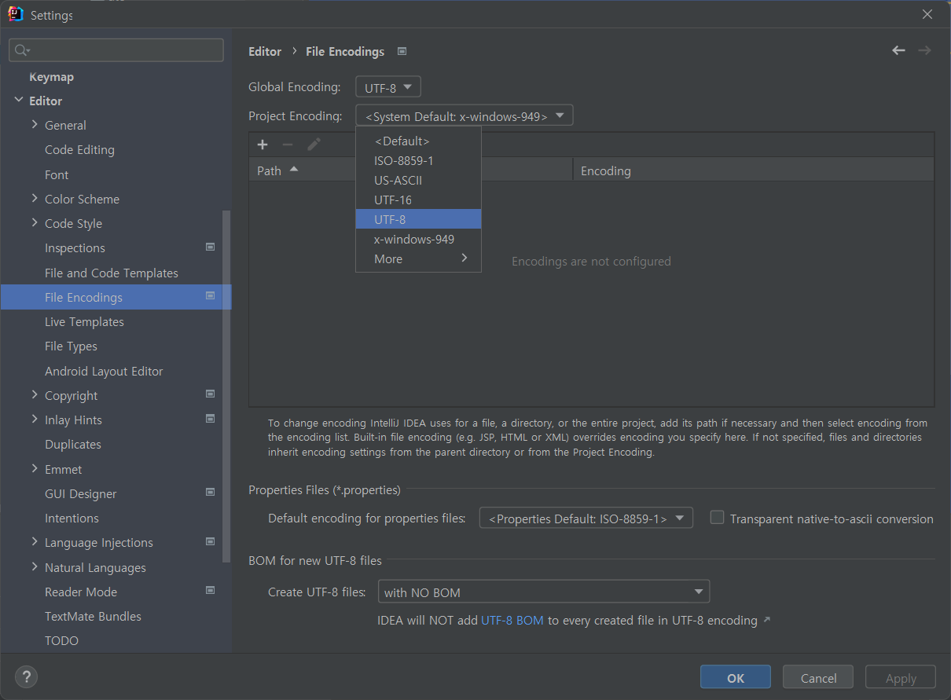Image resolution: width=951 pixels, height=700 pixels.
Task: Click the search magnifier icon in settings
Action: pyautogui.click(x=21, y=50)
